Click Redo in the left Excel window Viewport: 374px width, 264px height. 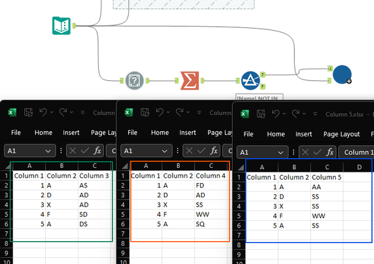pyautogui.click(x=63, y=112)
